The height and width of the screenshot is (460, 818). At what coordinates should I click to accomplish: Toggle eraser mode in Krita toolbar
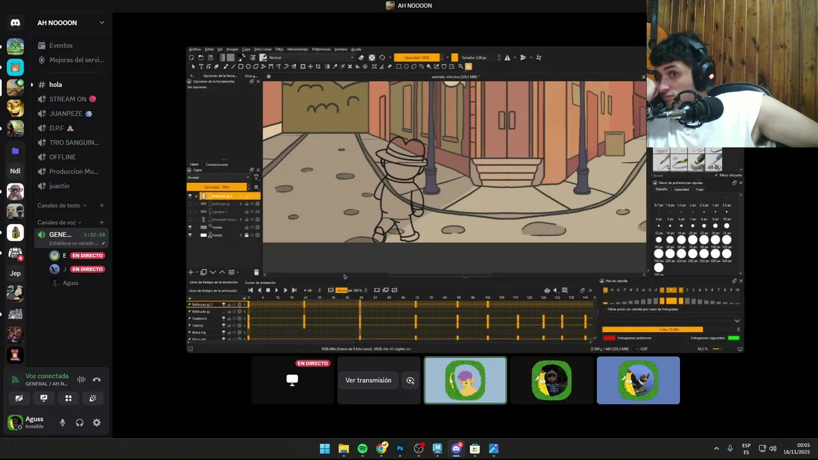pyautogui.click(x=362, y=57)
